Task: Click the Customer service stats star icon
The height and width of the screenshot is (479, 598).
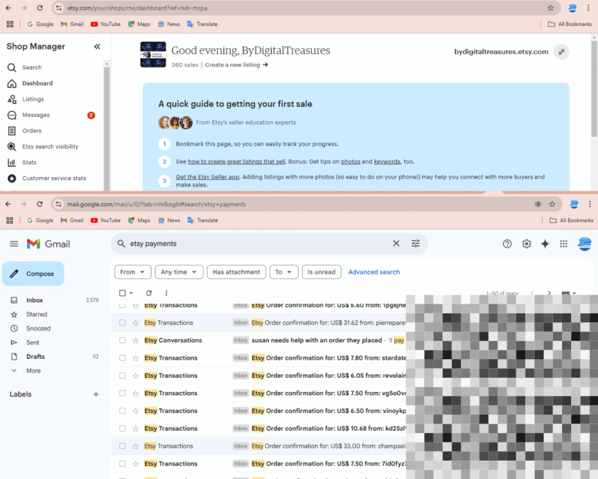Action: 12,178
